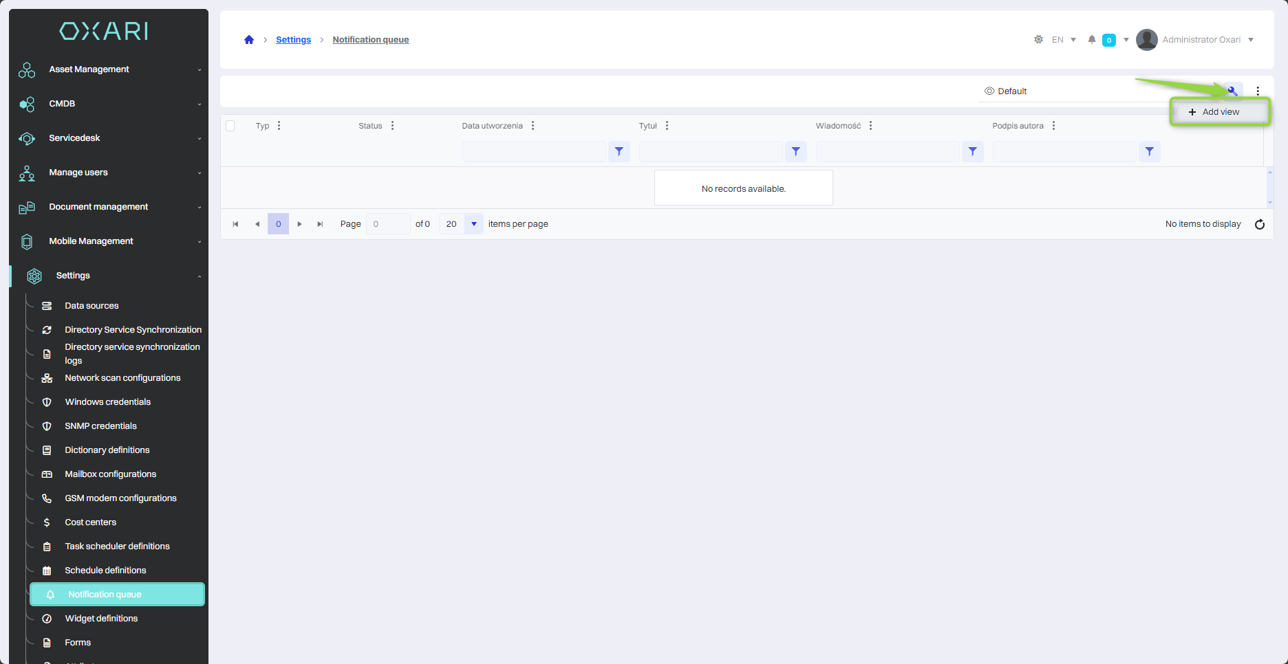Image resolution: width=1288 pixels, height=664 pixels.
Task: Click the Settings breadcrumb link
Action: click(x=293, y=40)
